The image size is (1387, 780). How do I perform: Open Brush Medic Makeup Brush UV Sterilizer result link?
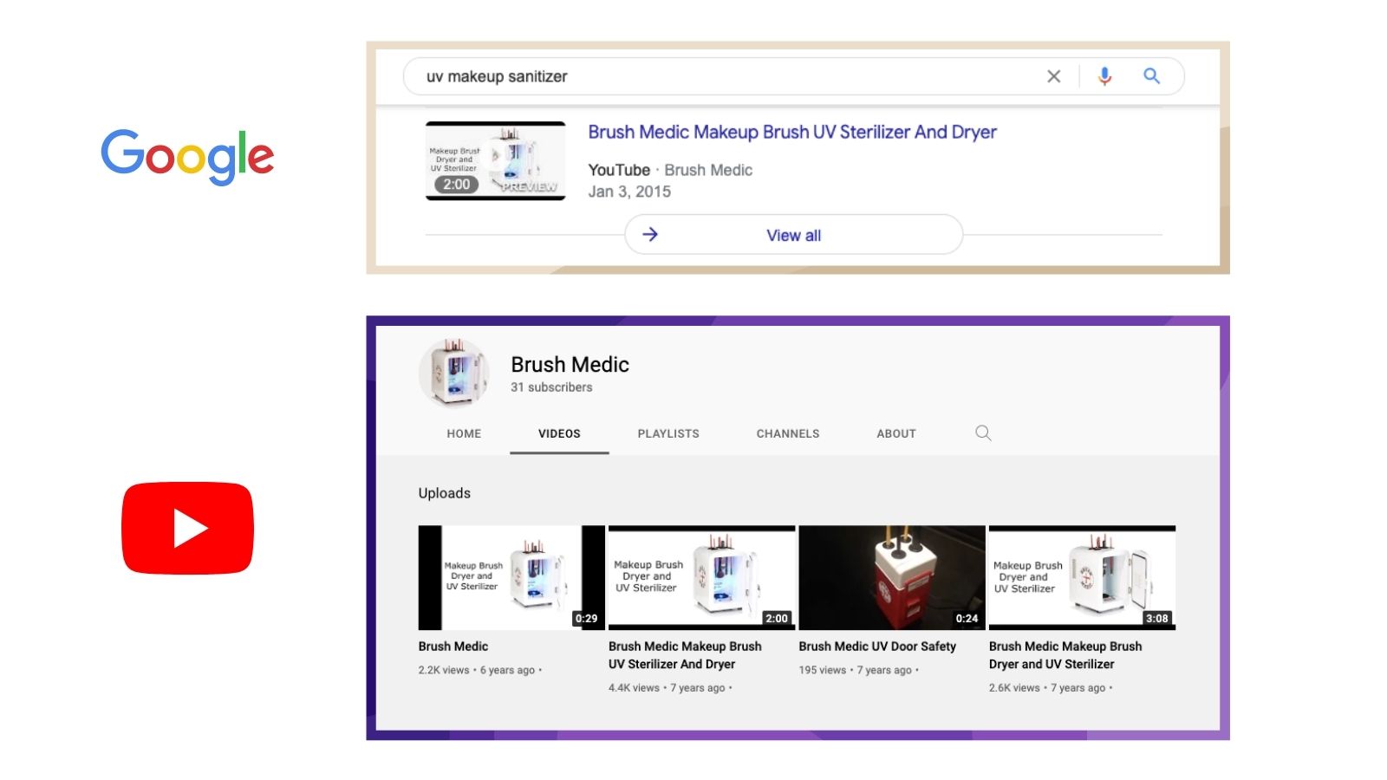point(792,132)
